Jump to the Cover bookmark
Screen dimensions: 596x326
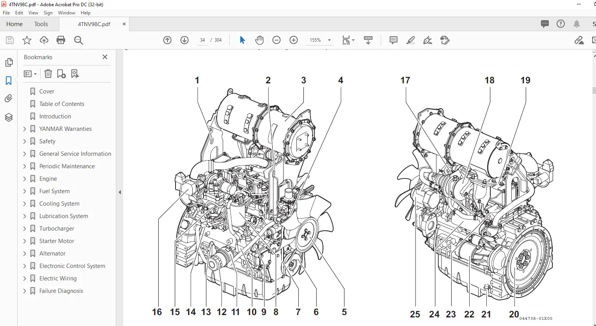point(47,92)
